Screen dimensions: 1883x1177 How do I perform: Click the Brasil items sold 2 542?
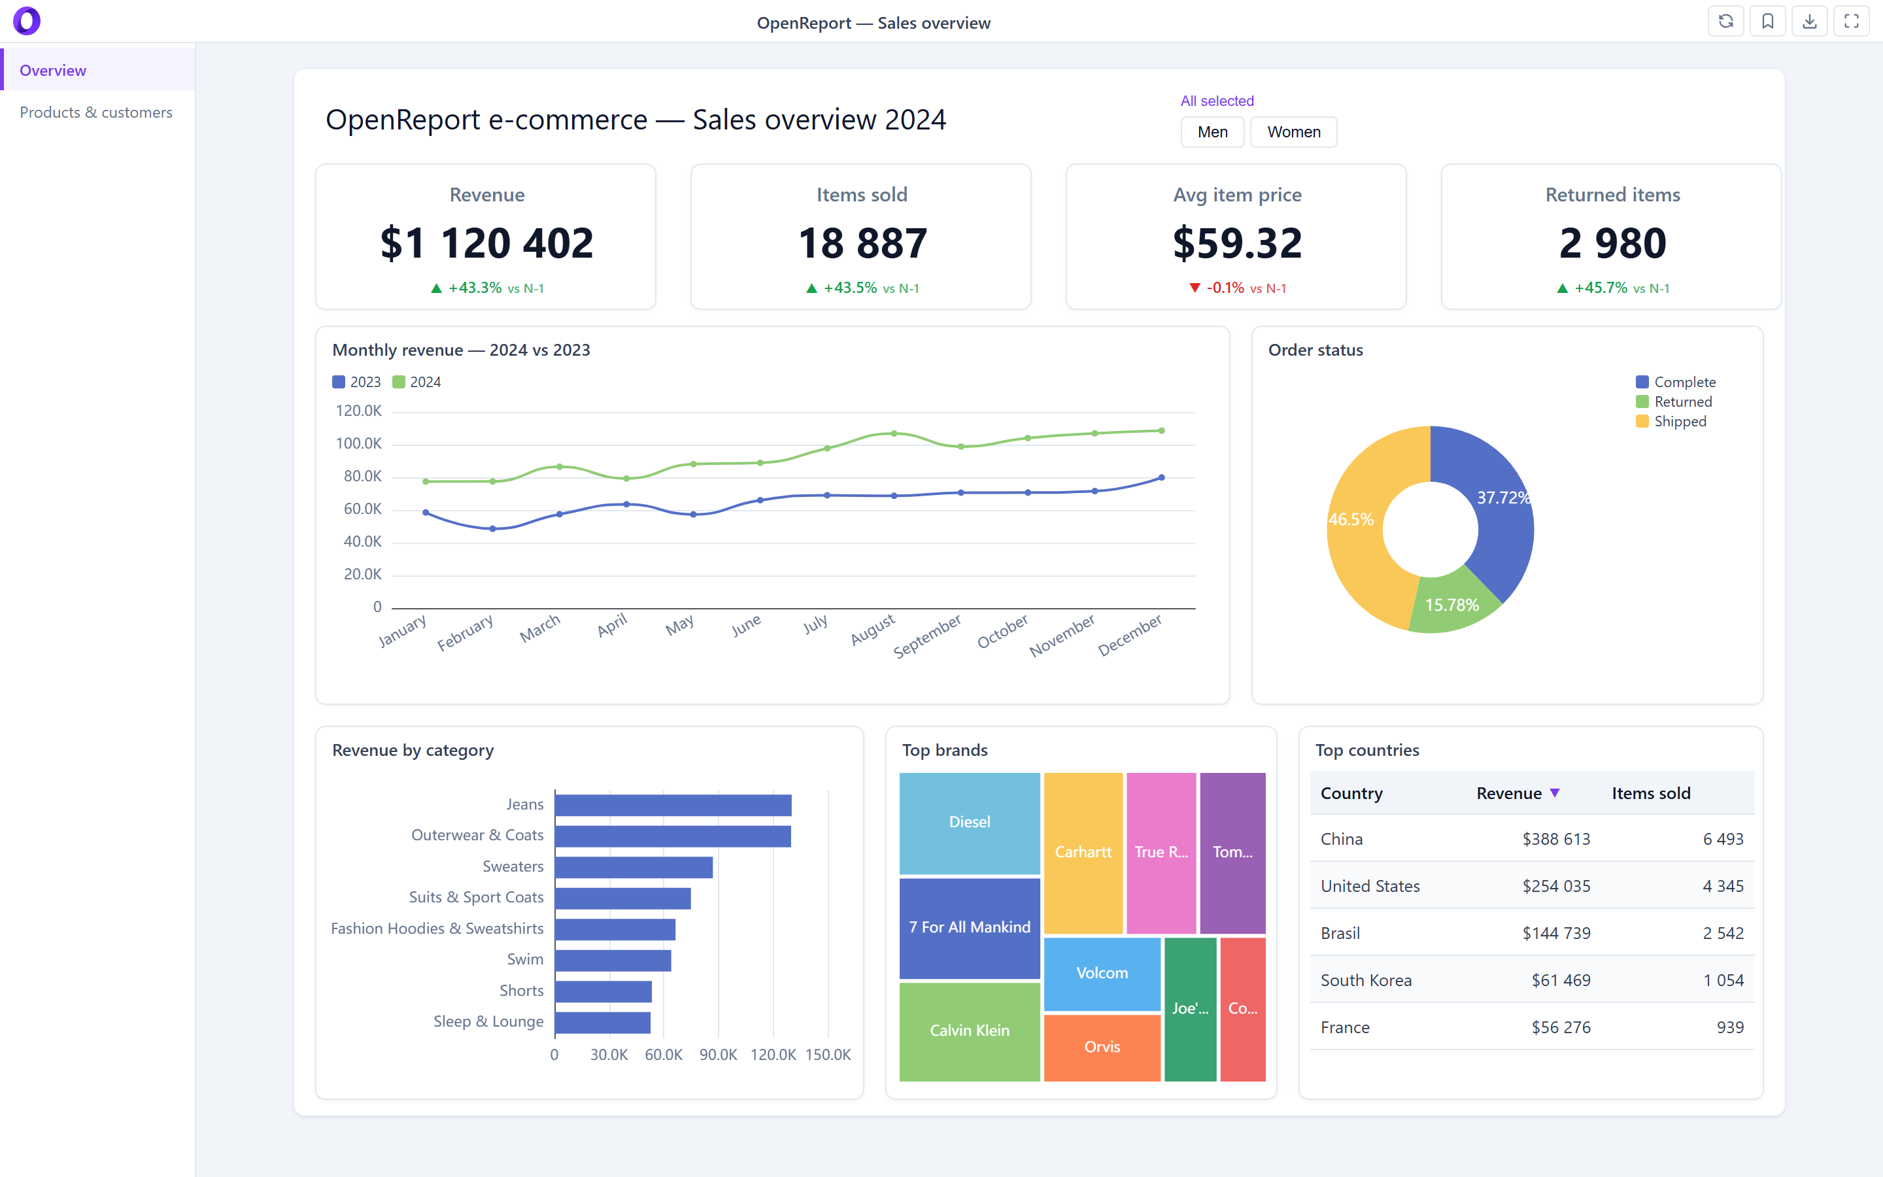[x=1723, y=933]
